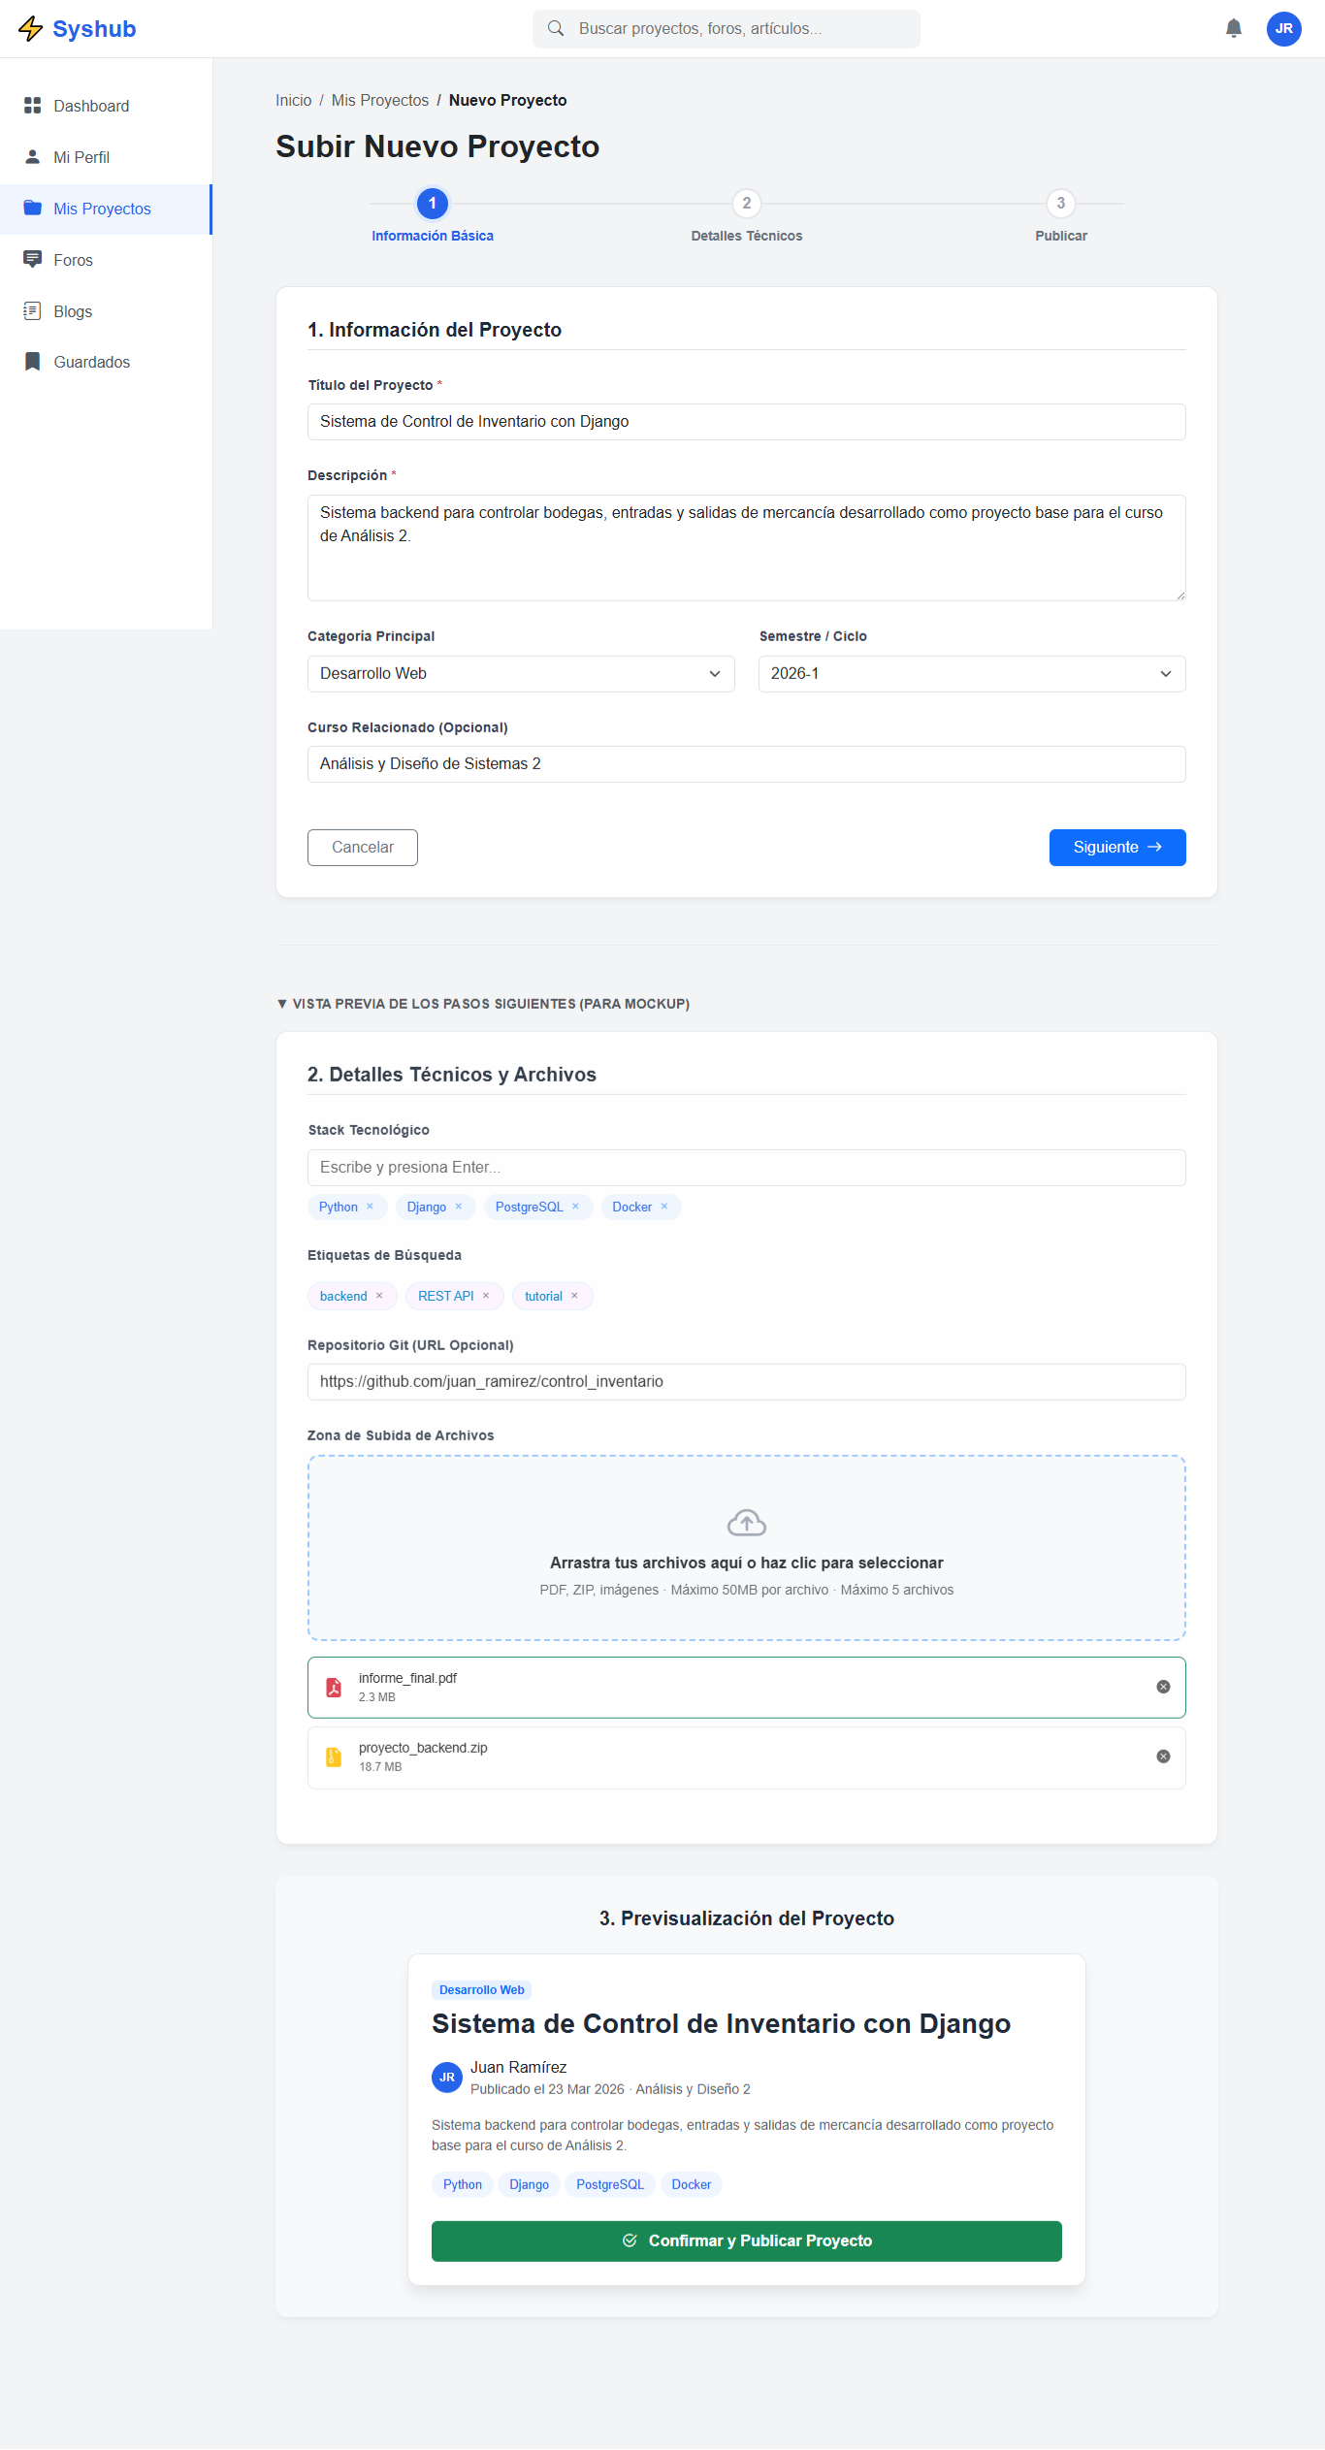The width and height of the screenshot is (1325, 2450).
Task: Remove the backend search tag
Action: (x=379, y=1296)
